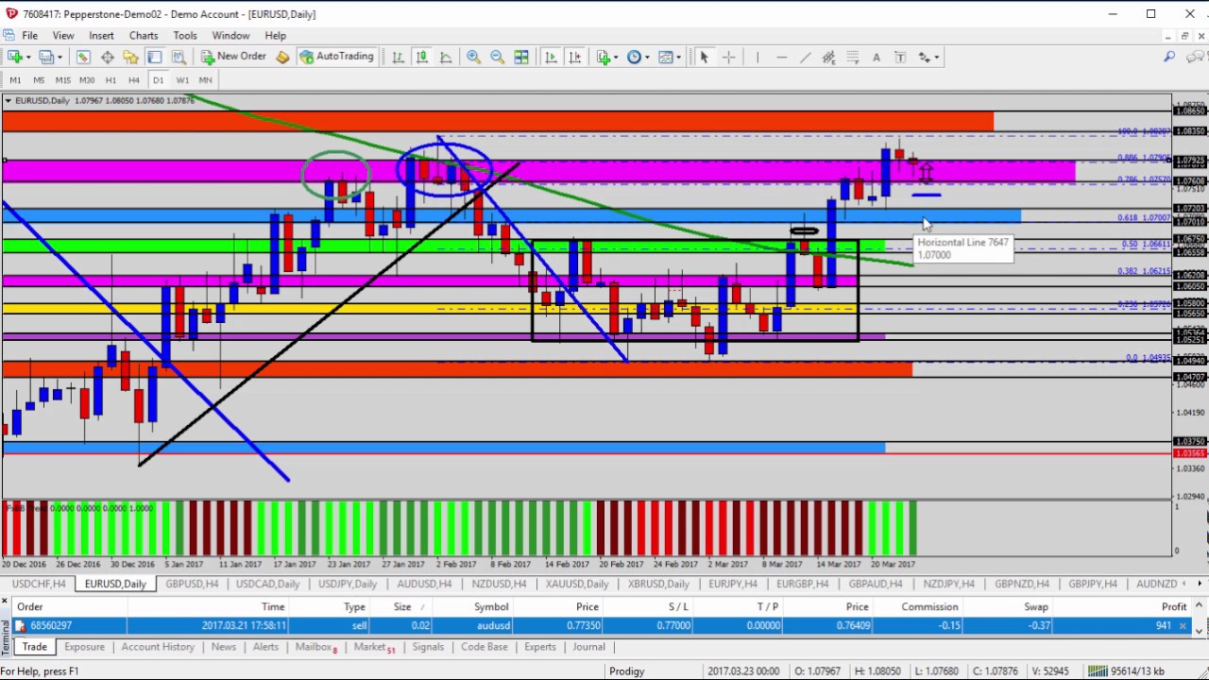Select the Vertical Line drawing tool
This screenshot has width=1209, height=680.
[x=757, y=57]
